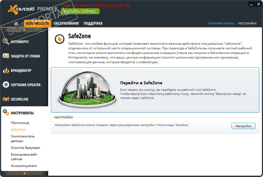Viewport: 263px width, 177px height.
Task: Open the Учетная запись link
Action: click(221, 23)
